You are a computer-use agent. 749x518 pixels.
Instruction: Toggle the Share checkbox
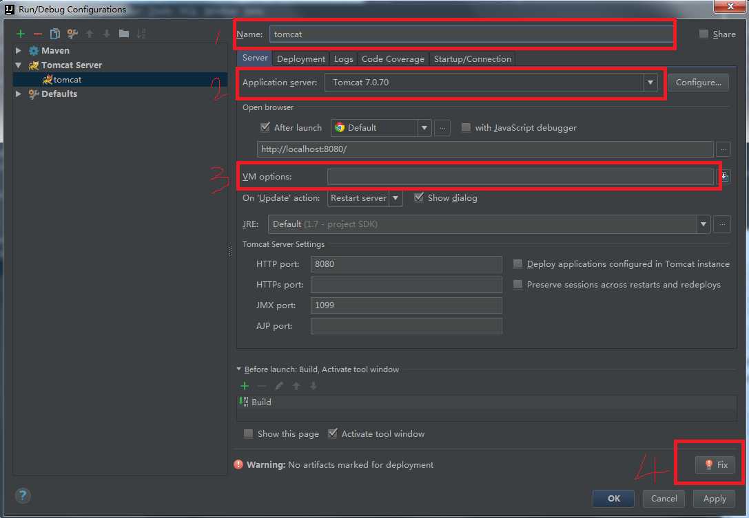[703, 34]
